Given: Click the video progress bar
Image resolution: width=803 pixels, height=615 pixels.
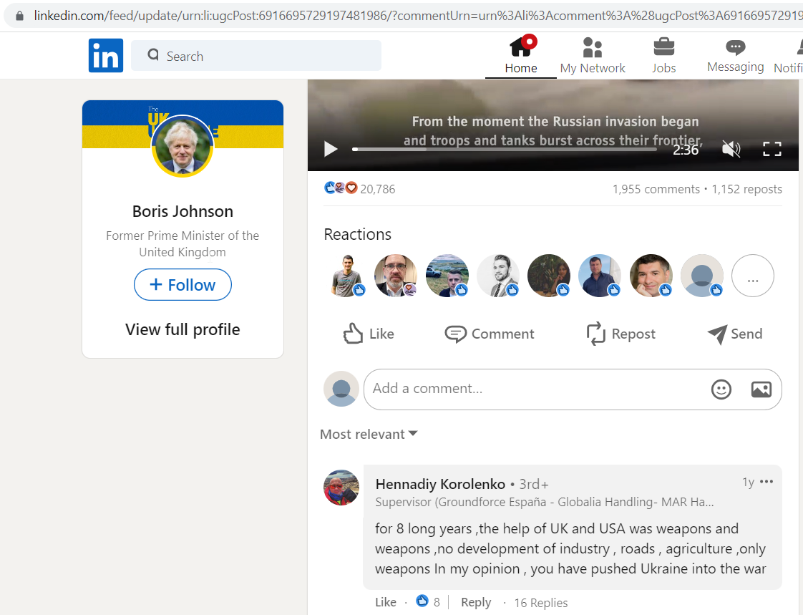Looking at the screenshot, I should pos(505,149).
